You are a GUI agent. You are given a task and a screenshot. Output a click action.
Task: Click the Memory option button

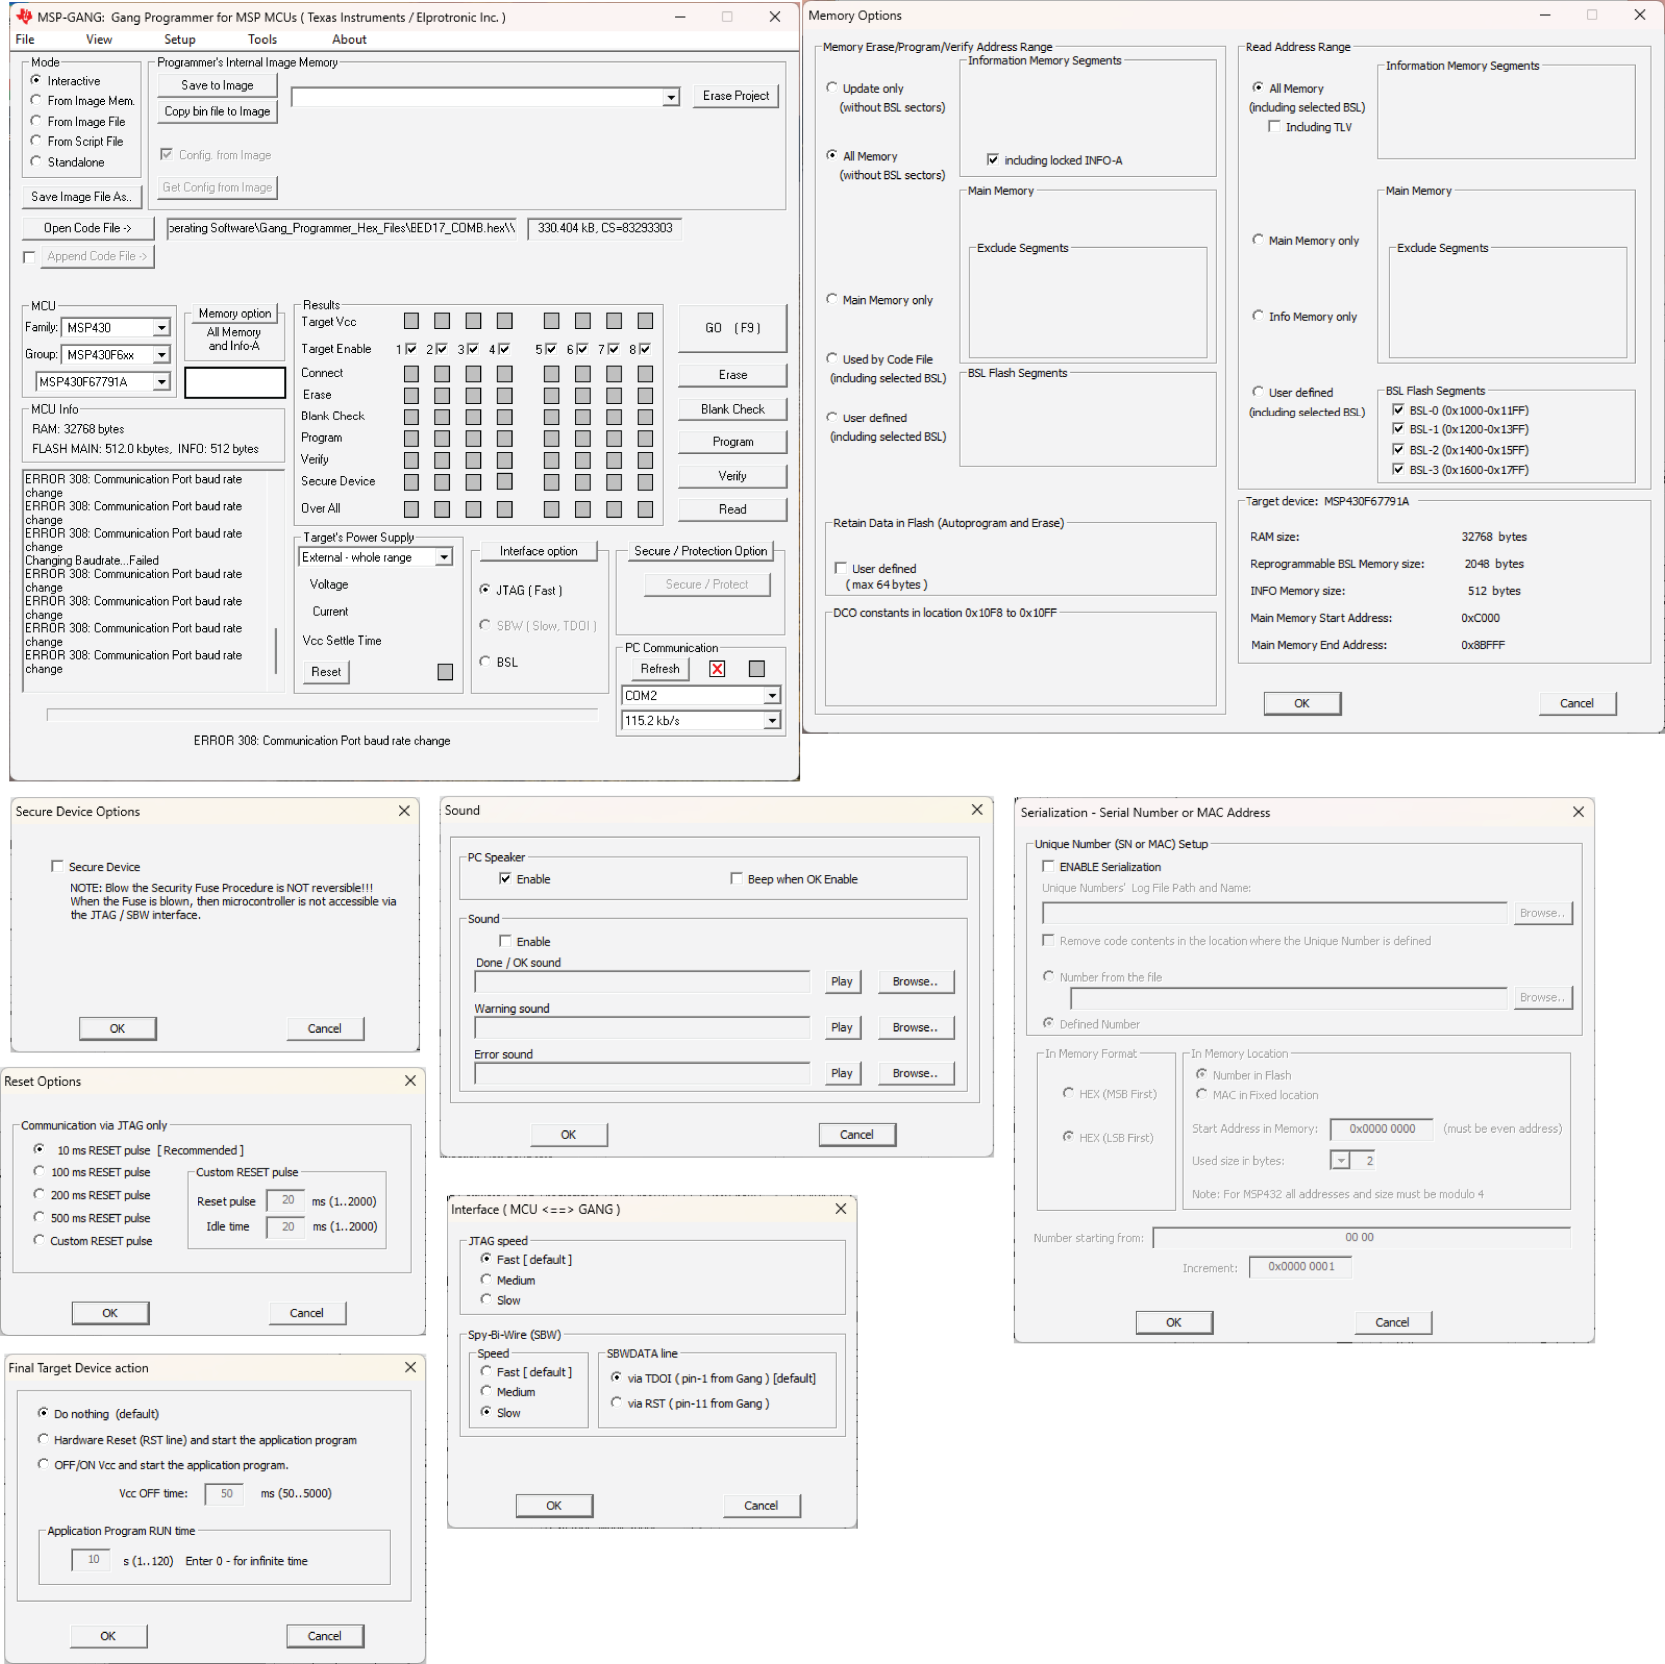point(235,314)
